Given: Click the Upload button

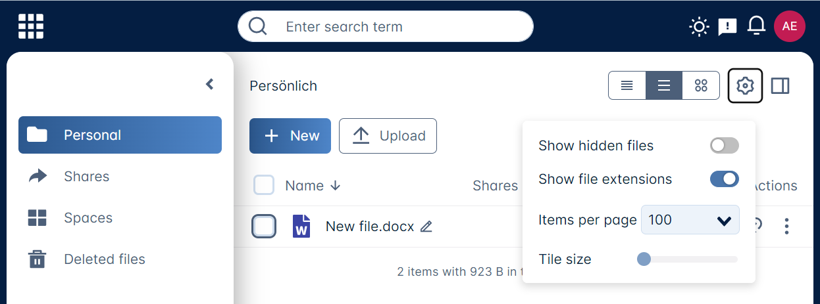Looking at the screenshot, I should tap(388, 136).
